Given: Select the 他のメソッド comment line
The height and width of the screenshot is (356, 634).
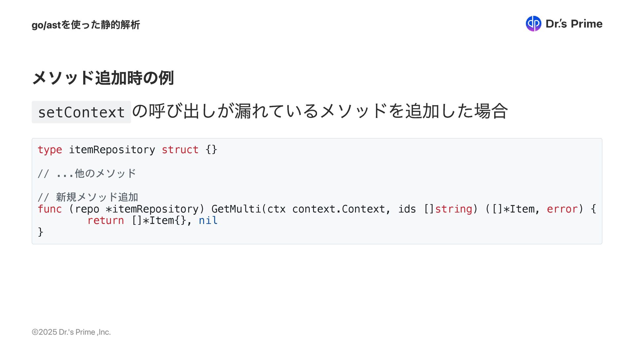Looking at the screenshot, I should click(87, 173).
